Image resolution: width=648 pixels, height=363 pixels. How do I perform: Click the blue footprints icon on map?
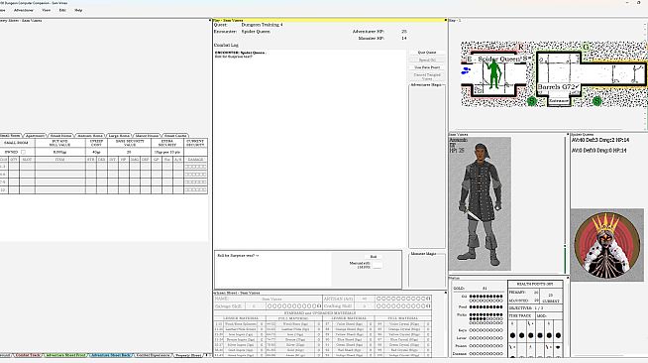(466, 70)
